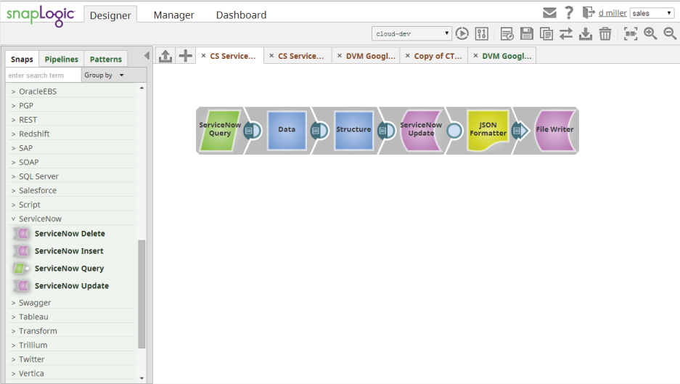Screen dimensions: 680x384
Task: Open the notifications envelope icon
Action: tap(549, 13)
